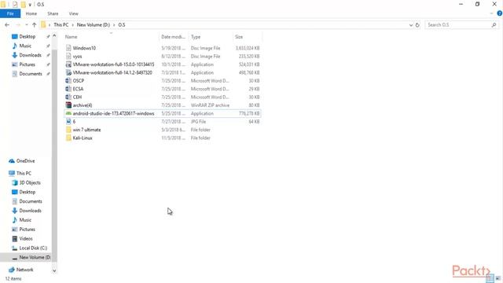Select OneDrive in navigation pane
This screenshot has height=283, width=503.
point(25,160)
